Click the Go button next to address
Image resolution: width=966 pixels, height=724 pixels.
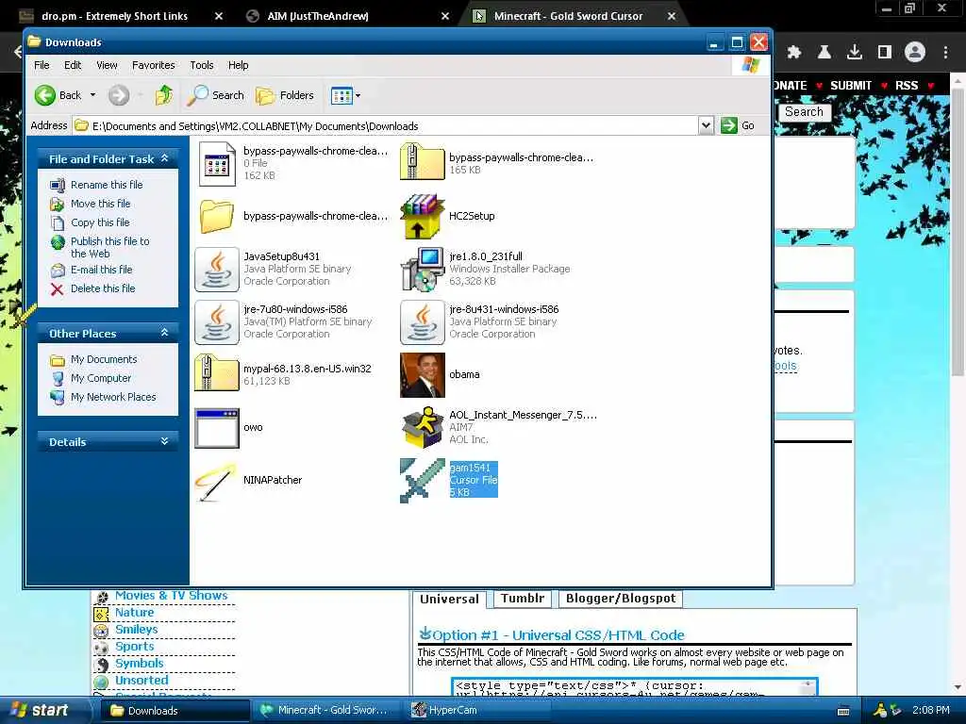click(738, 125)
